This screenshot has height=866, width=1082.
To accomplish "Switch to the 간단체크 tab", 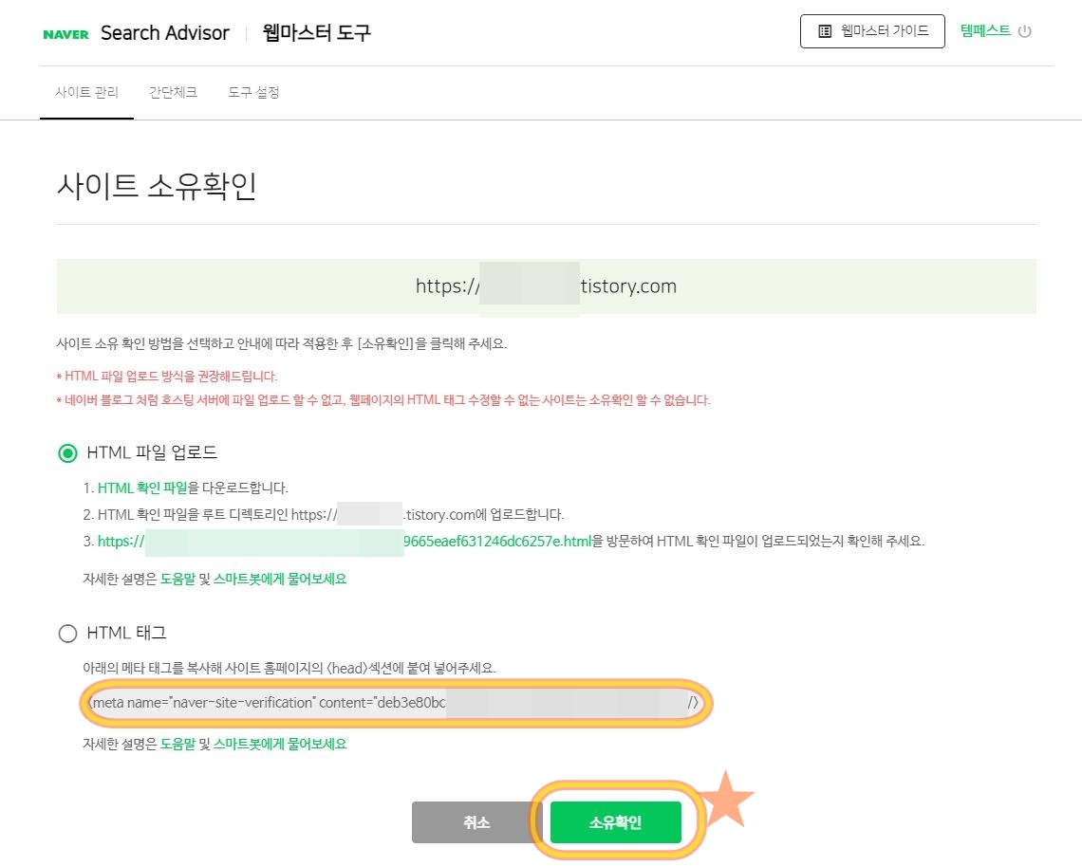I will pos(173,92).
